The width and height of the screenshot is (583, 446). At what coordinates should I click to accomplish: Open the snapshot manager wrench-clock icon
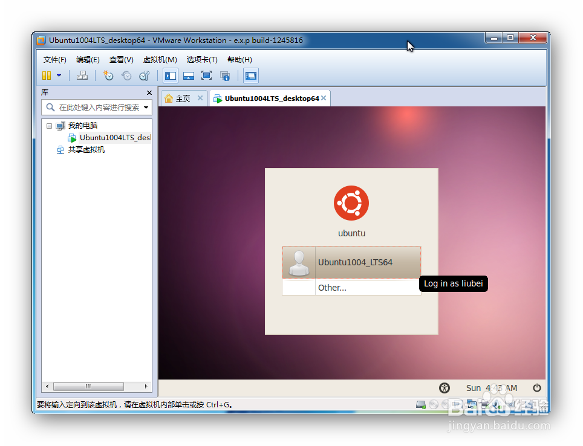point(145,76)
